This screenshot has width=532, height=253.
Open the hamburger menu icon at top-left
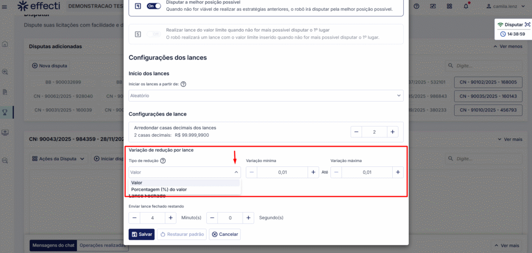click(6, 6)
